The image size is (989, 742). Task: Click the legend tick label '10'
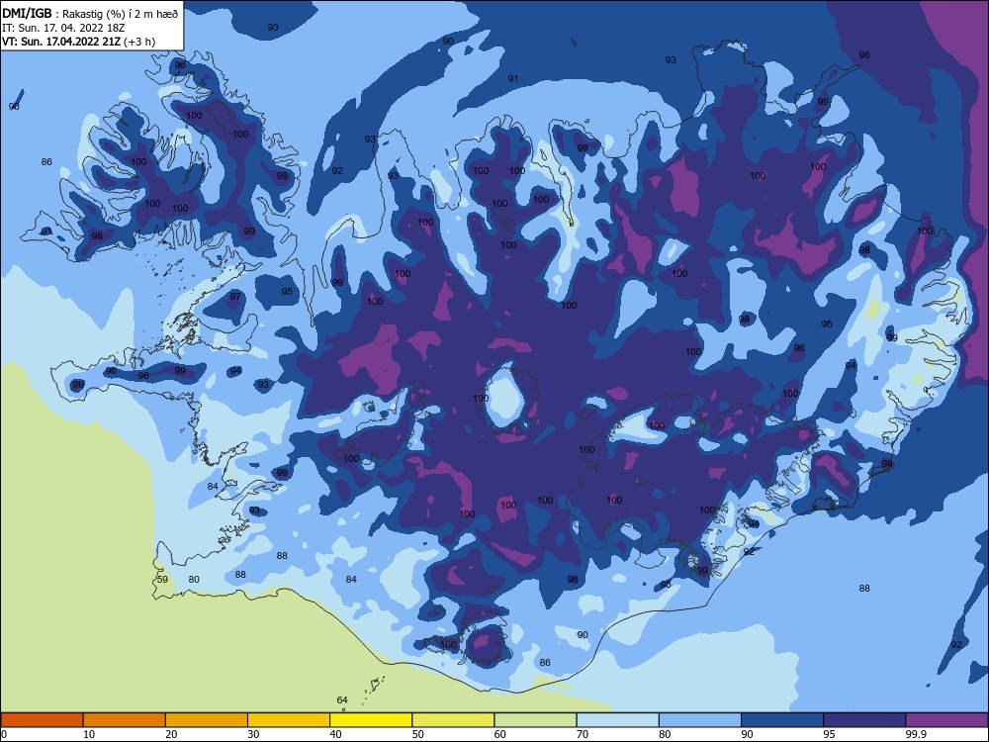89,734
